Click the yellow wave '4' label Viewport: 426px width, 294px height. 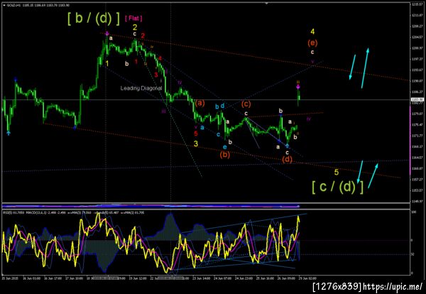[312, 31]
